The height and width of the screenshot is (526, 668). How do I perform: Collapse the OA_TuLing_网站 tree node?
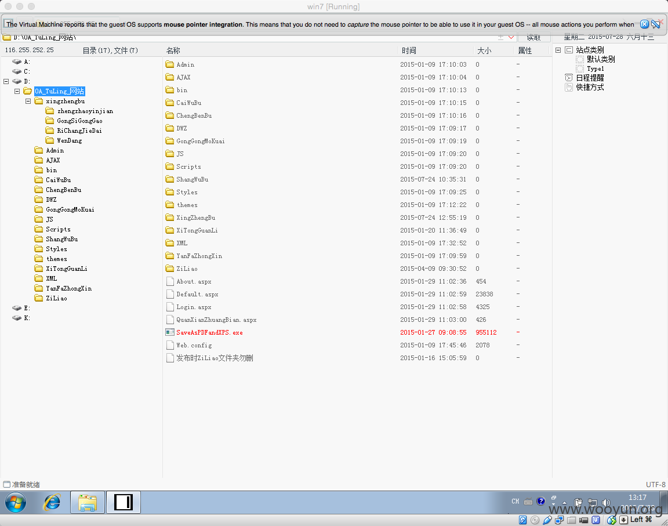pos(17,91)
